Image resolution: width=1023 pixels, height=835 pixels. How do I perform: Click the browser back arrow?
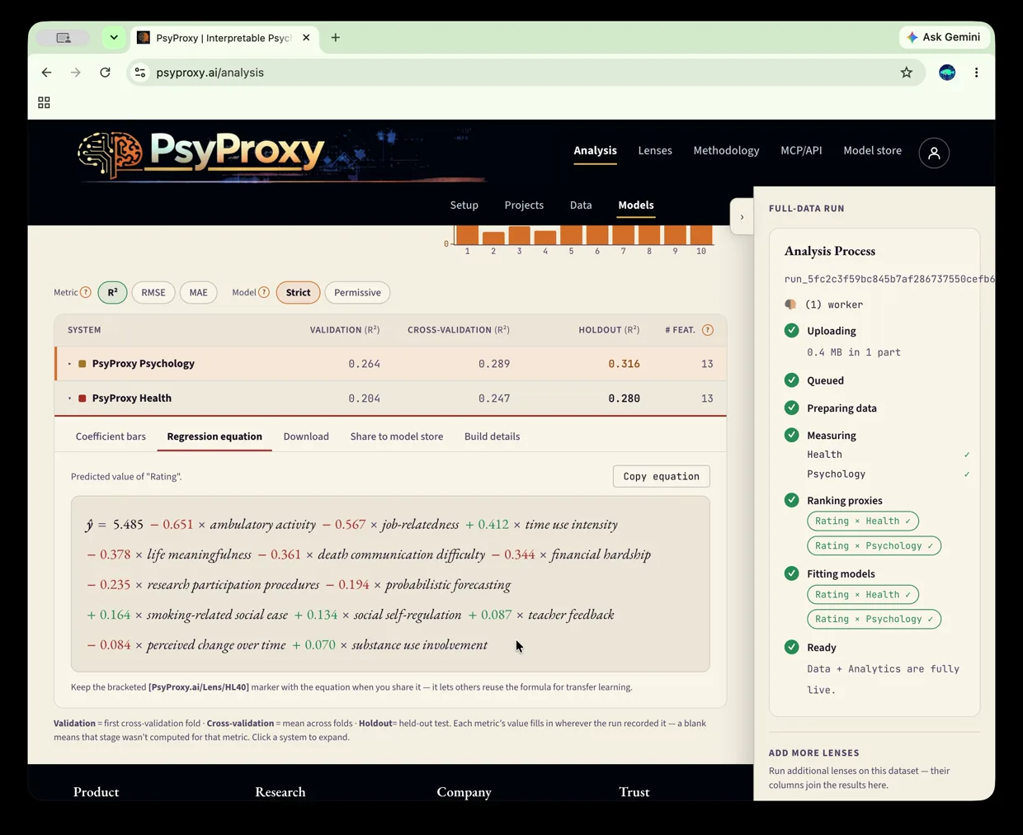pyautogui.click(x=47, y=73)
